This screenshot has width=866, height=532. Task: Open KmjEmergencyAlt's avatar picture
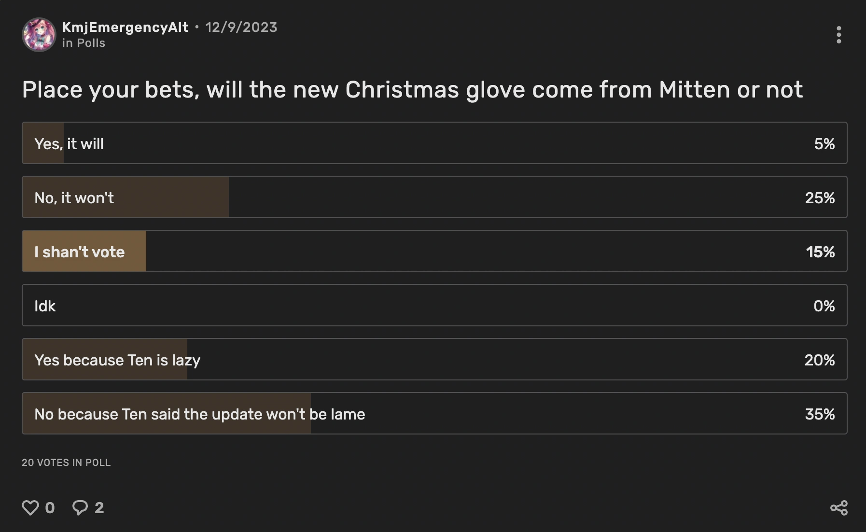click(39, 35)
